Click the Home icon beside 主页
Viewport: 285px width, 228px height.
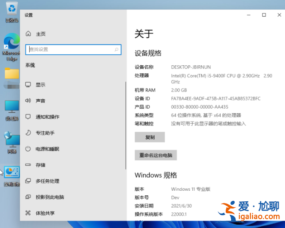(x=28, y=33)
